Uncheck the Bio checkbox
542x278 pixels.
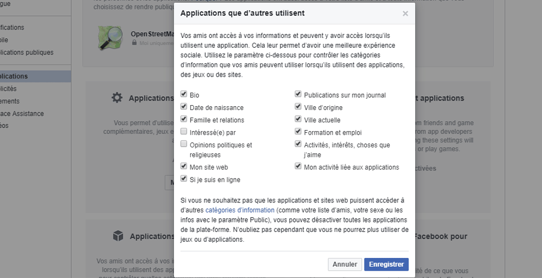coord(183,94)
